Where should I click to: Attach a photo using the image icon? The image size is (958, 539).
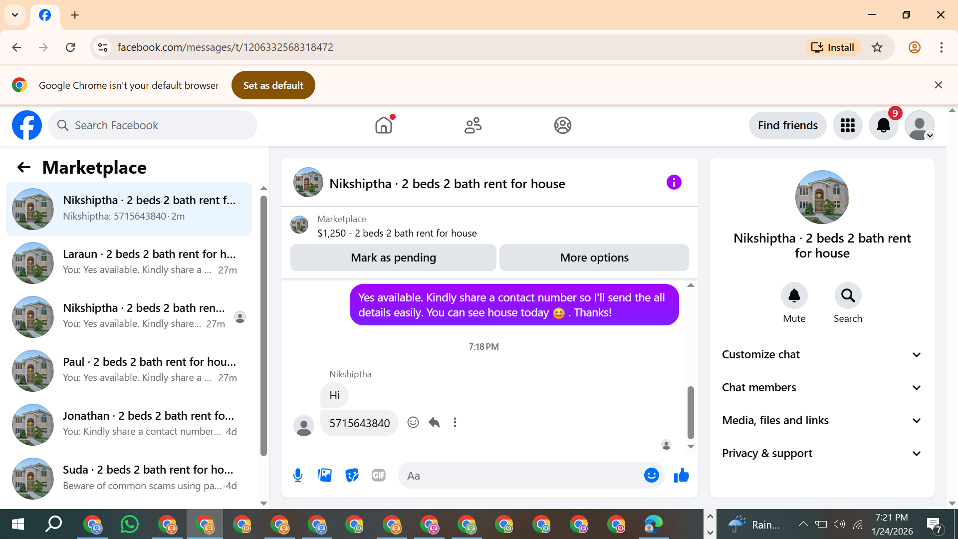pyautogui.click(x=325, y=475)
